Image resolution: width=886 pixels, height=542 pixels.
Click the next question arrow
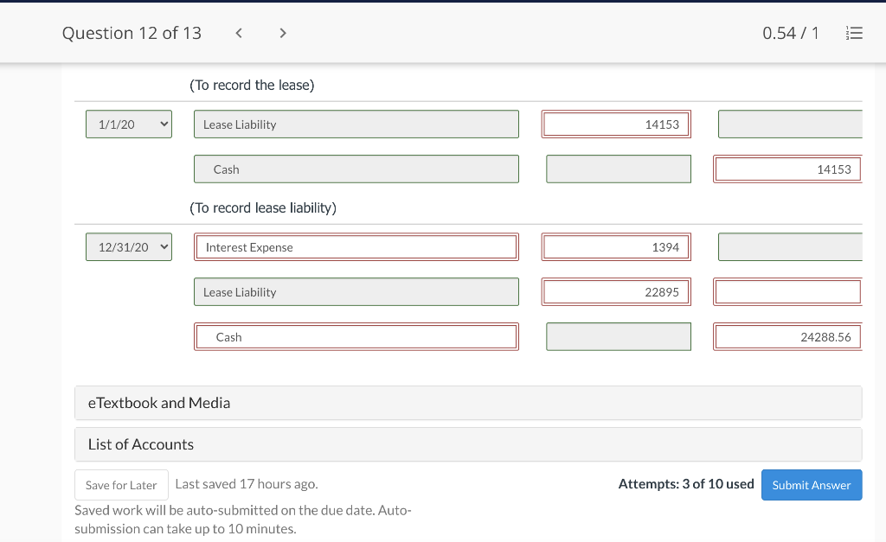pyautogui.click(x=283, y=33)
